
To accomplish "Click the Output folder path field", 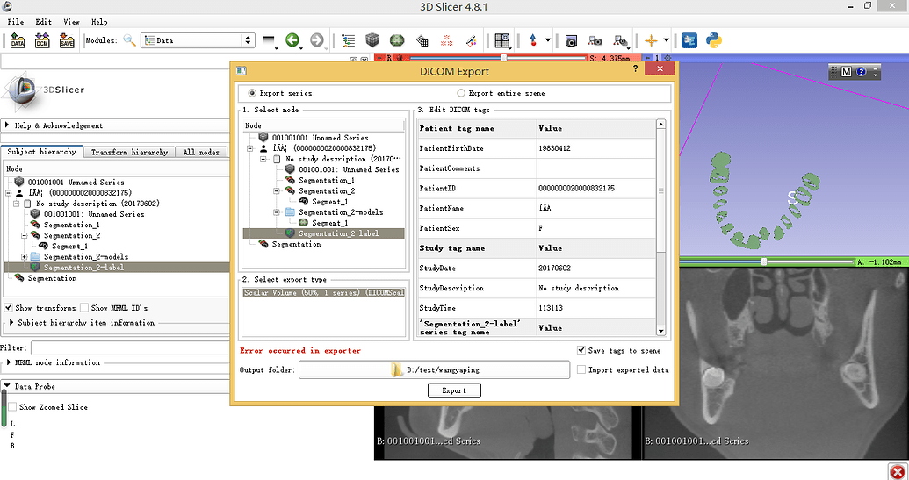I will (x=434, y=369).
